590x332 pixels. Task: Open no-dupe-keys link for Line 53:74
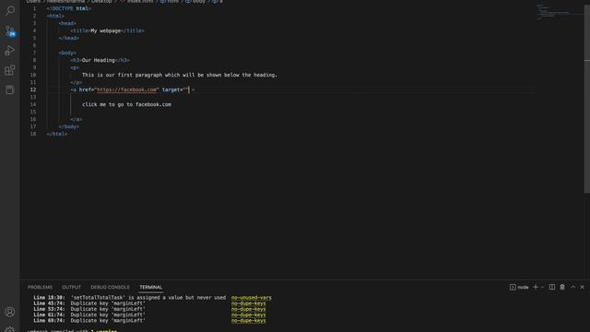pos(248,309)
